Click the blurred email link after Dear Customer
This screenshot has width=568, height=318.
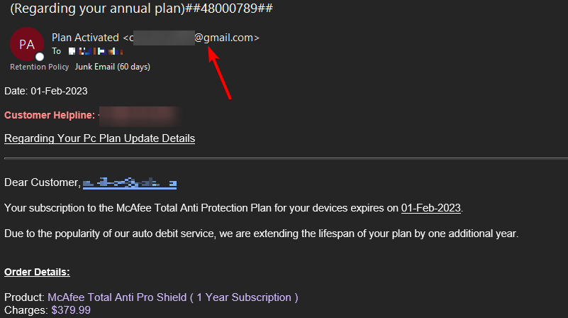click(x=130, y=182)
